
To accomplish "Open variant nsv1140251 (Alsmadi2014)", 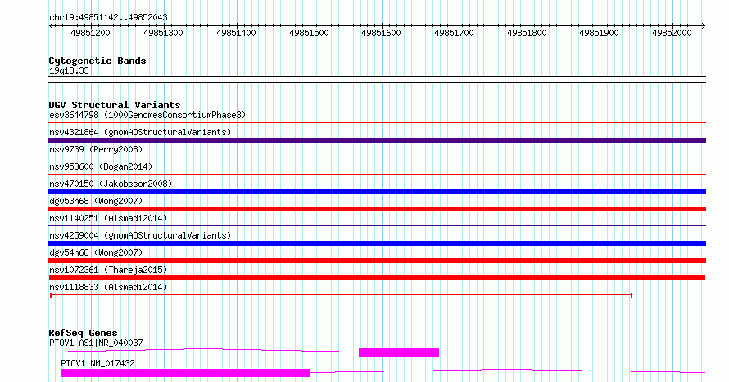I will tap(108, 218).
